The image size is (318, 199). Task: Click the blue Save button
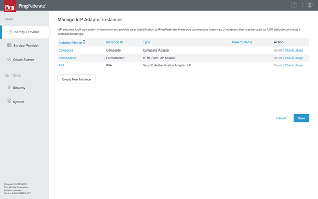[301, 118]
